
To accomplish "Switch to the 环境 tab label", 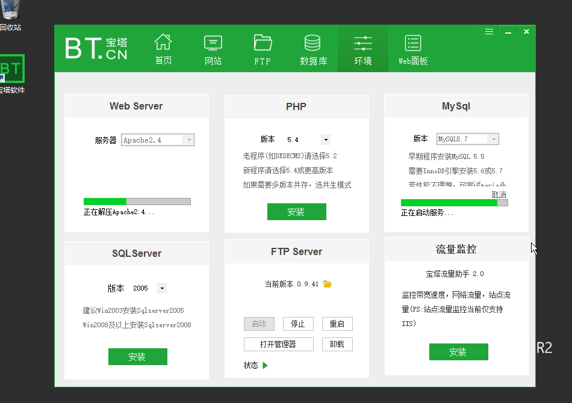I will coord(363,61).
